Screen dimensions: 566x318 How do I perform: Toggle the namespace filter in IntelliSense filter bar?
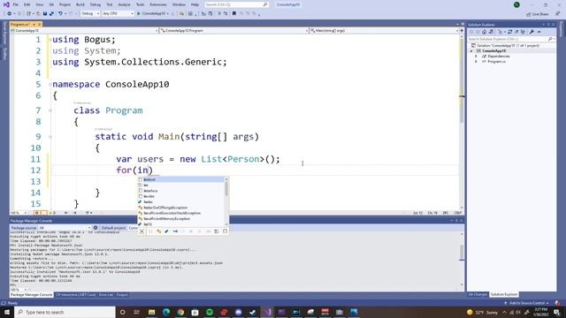click(x=150, y=231)
